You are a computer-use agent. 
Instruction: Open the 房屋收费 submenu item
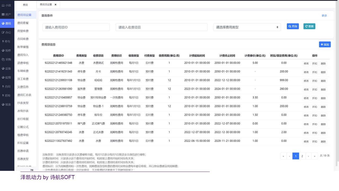click(25, 31)
